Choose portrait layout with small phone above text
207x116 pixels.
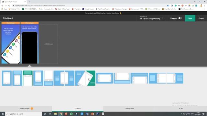click(38, 78)
